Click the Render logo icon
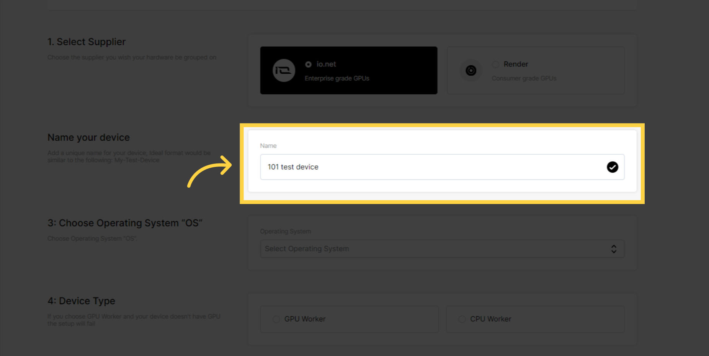The width and height of the screenshot is (709, 356). [471, 71]
